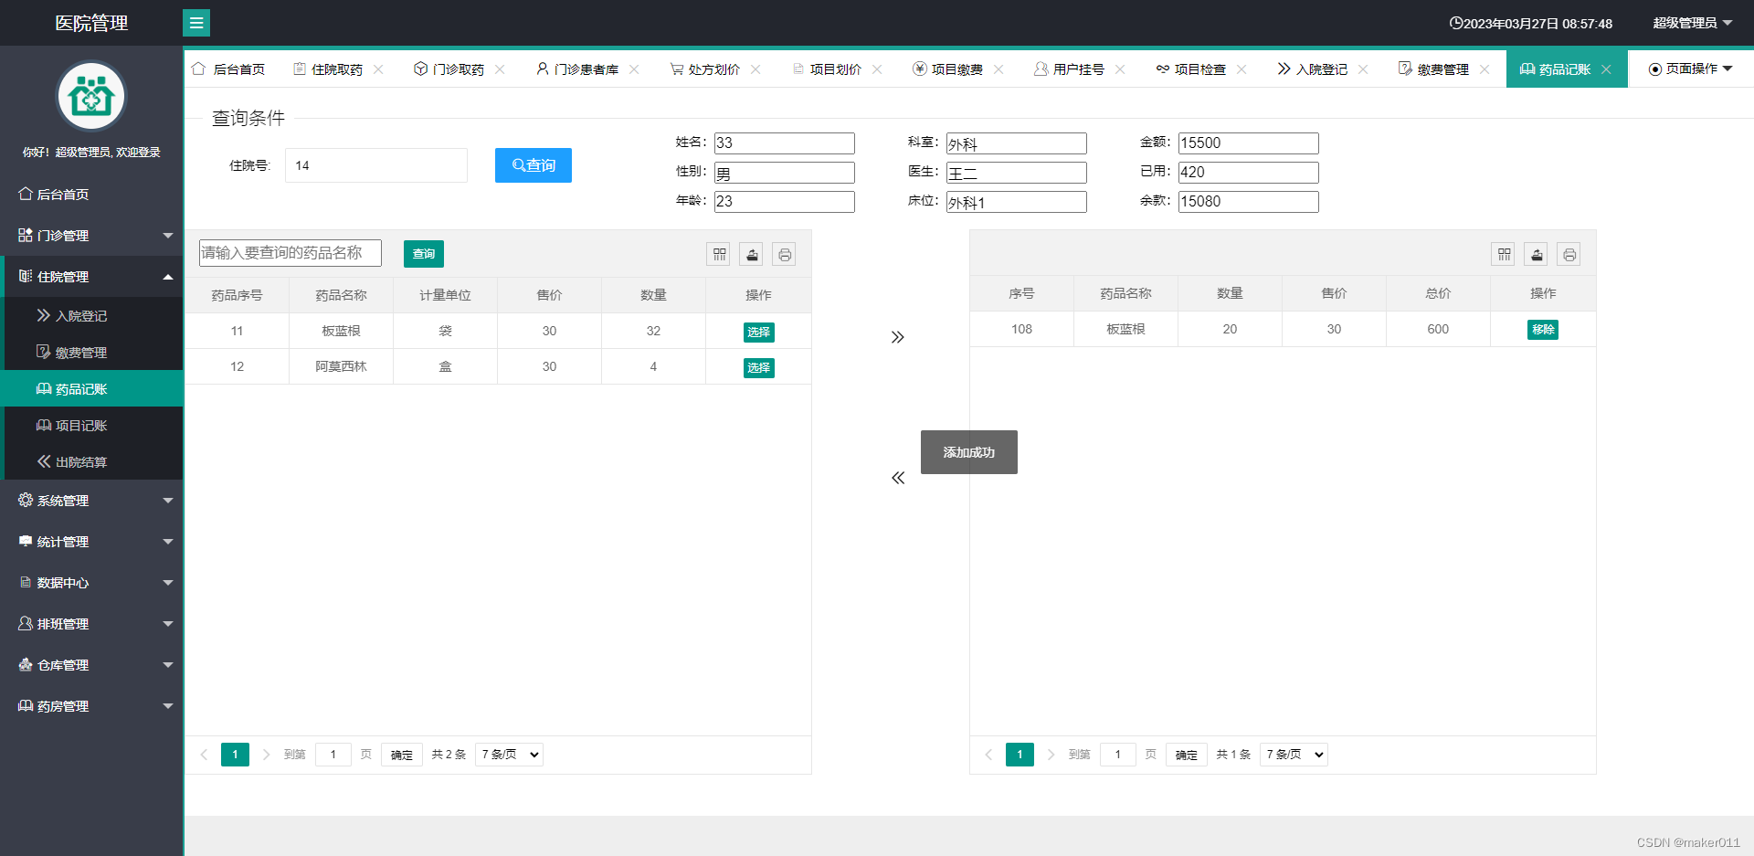Close the active 药品记账 tab
Viewport: 1754px width, 856px height.
pyautogui.click(x=1606, y=69)
